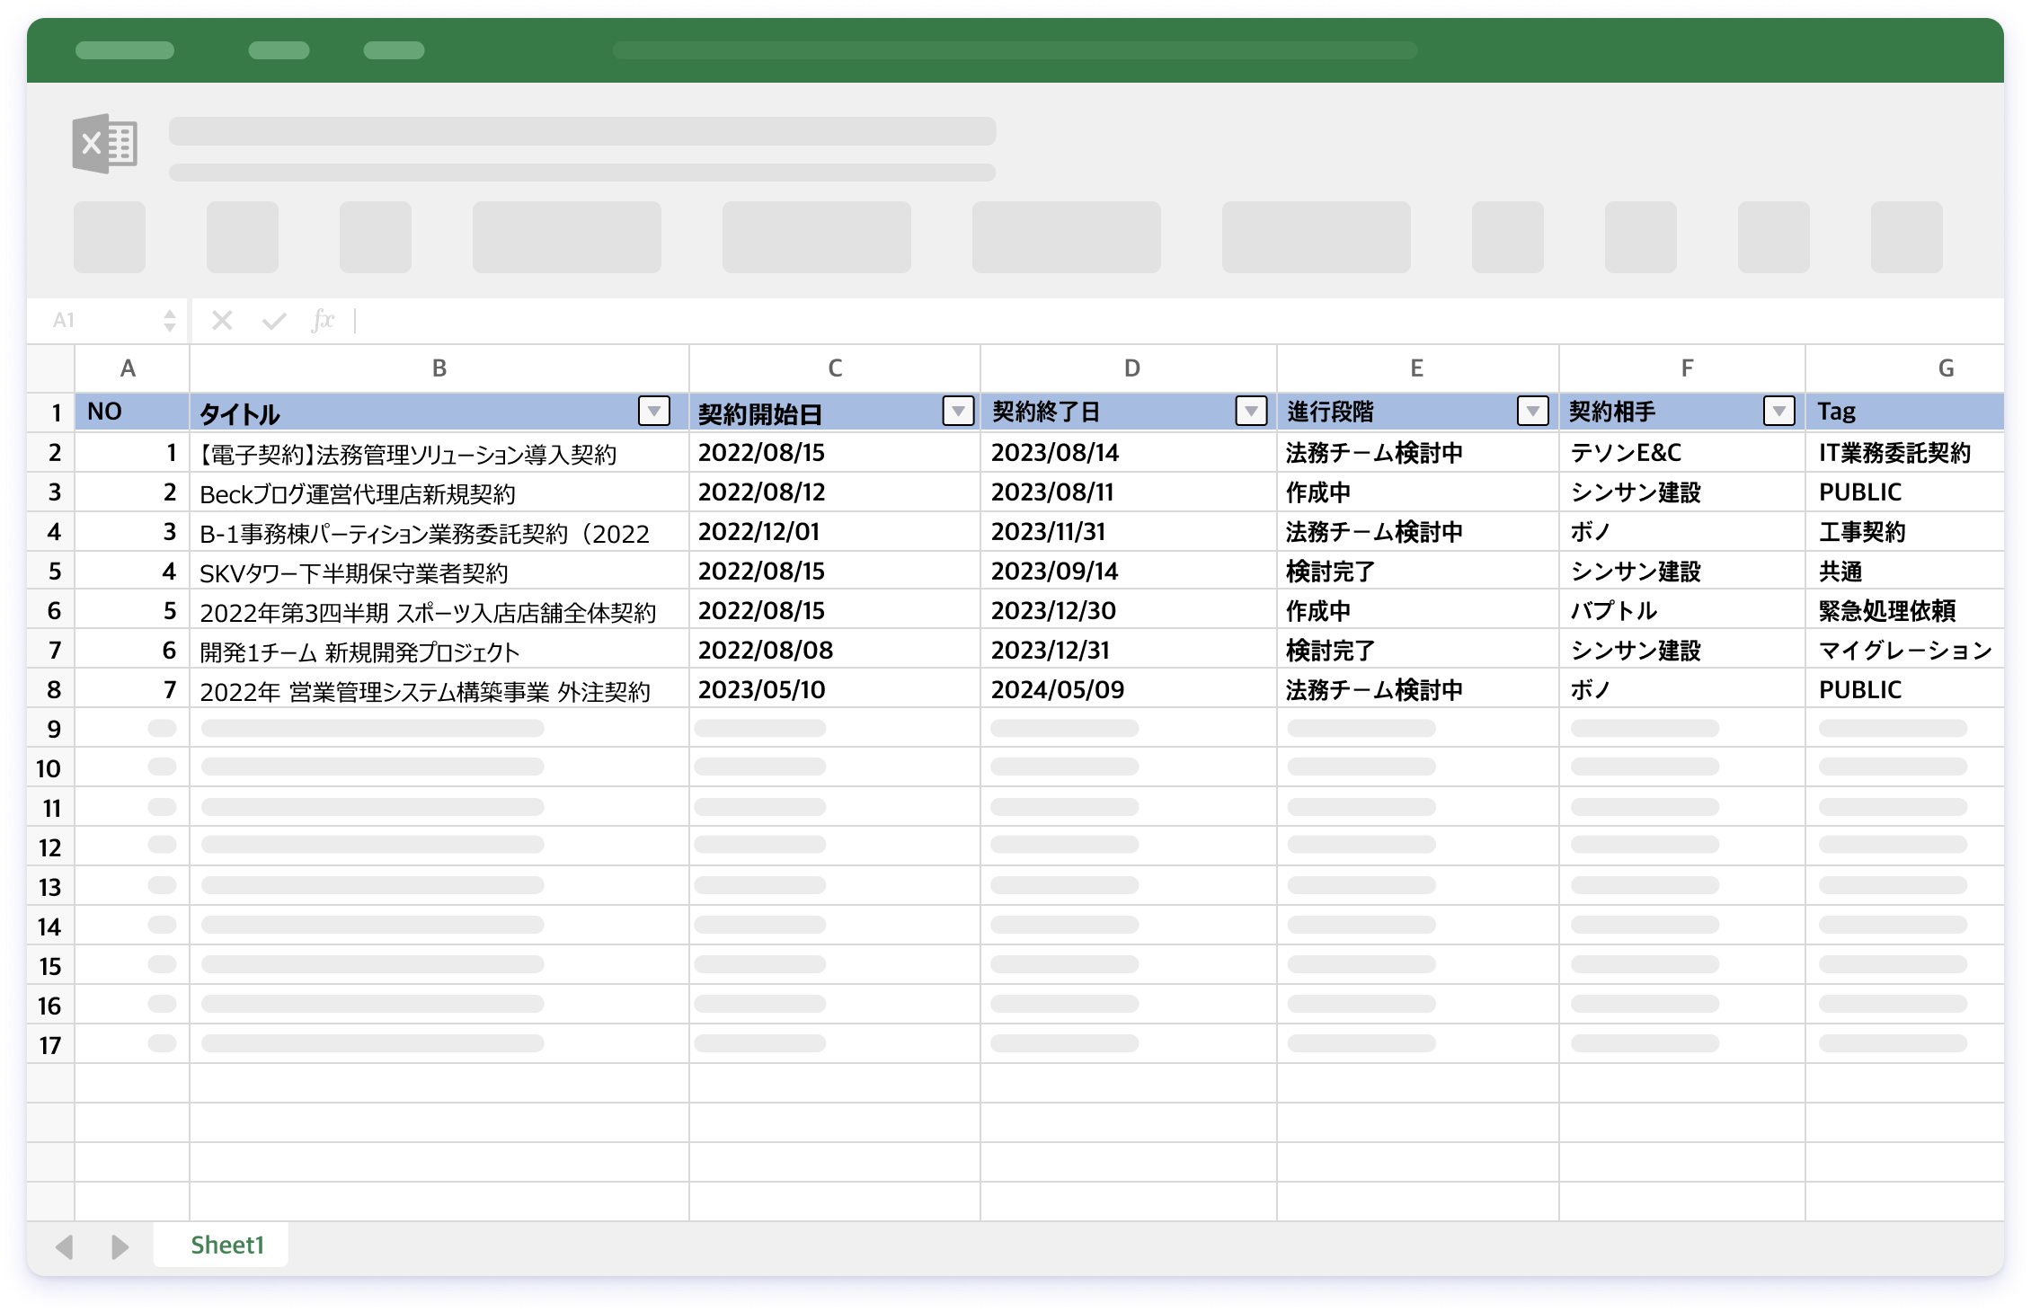Open the 契約終了日 filter dropdown
The image size is (2031, 1312).
(1251, 412)
